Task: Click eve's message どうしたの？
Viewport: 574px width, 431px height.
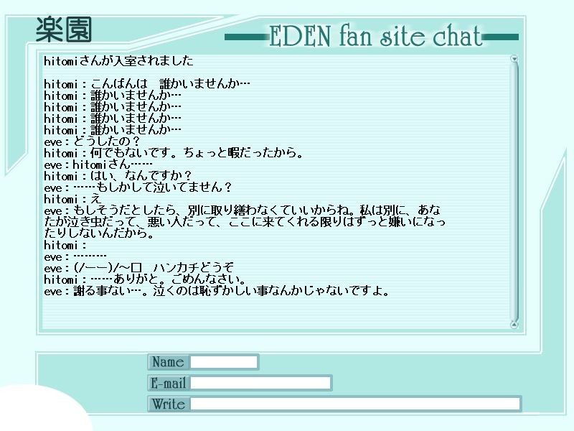Action: (93, 142)
